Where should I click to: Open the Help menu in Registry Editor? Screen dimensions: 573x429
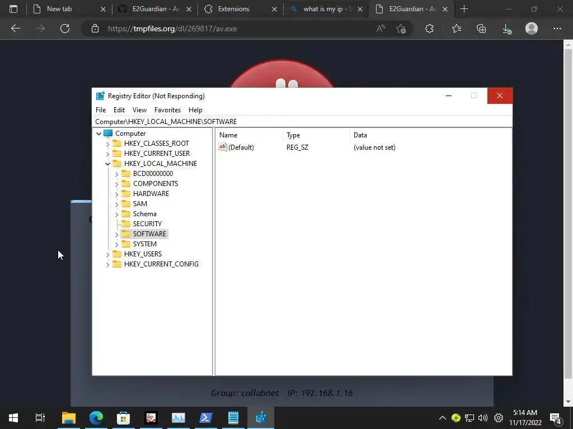pos(195,110)
